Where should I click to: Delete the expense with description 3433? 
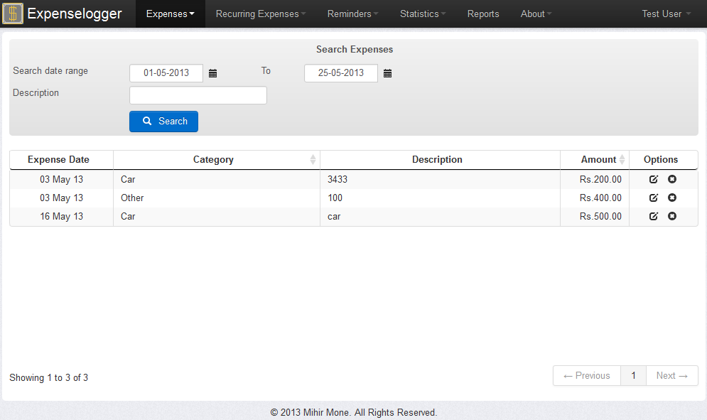(x=671, y=179)
